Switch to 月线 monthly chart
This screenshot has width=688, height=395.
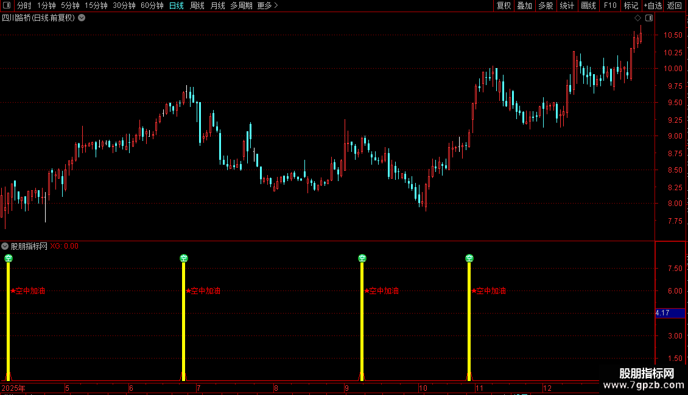[x=217, y=5]
